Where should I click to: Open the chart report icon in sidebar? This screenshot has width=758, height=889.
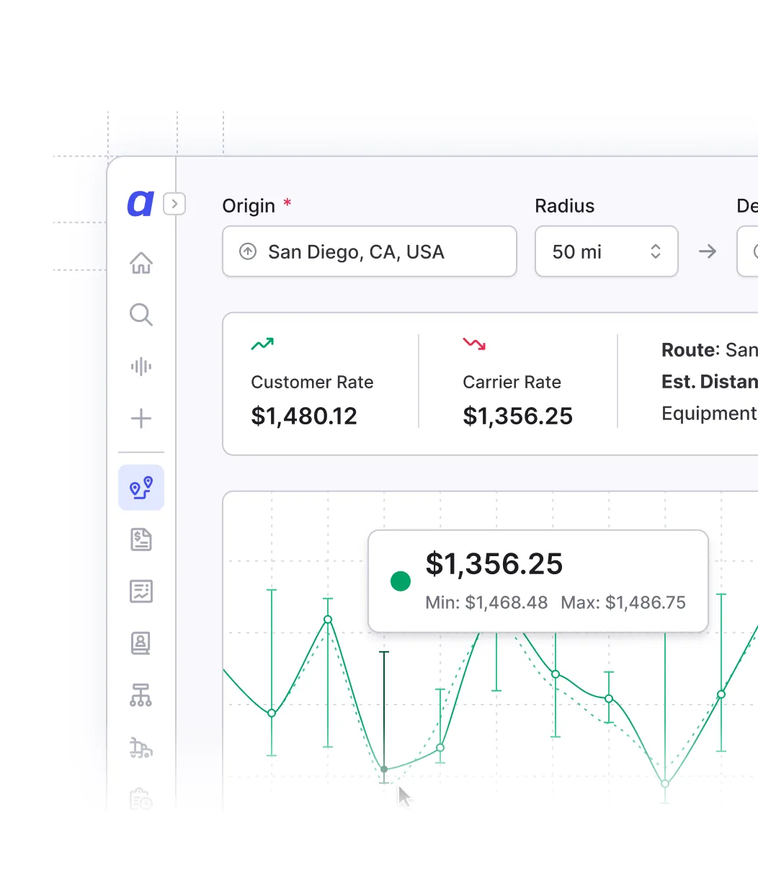pos(141,591)
